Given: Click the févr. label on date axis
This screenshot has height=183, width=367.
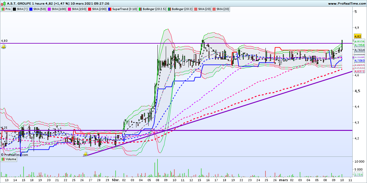Looking at the screenshot, I should pos(116,180).
